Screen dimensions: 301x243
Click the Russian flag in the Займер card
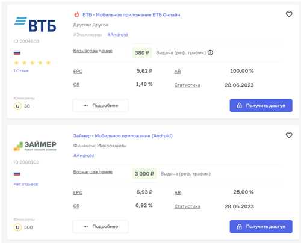click(x=17, y=174)
